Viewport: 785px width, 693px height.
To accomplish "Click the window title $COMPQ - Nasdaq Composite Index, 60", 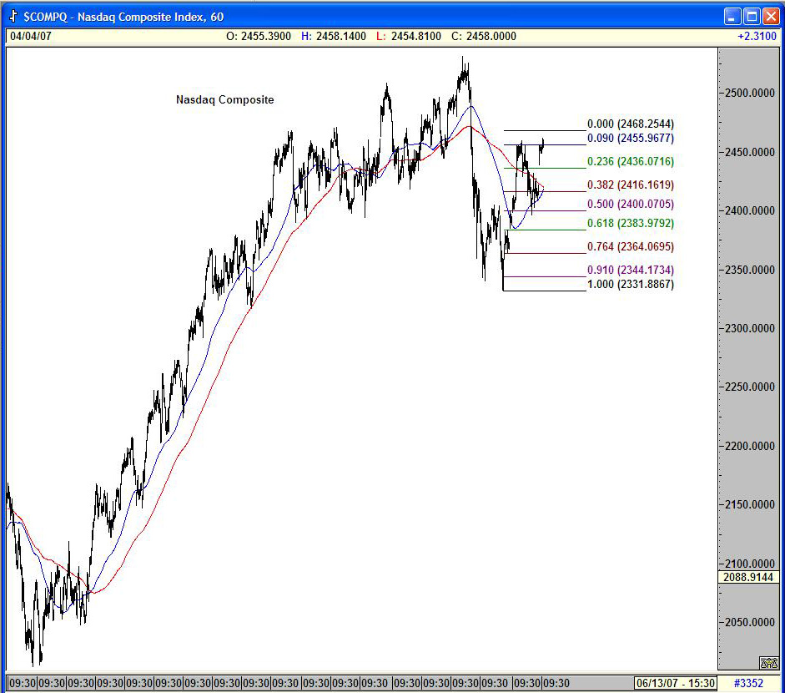I will pyautogui.click(x=123, y=17).
